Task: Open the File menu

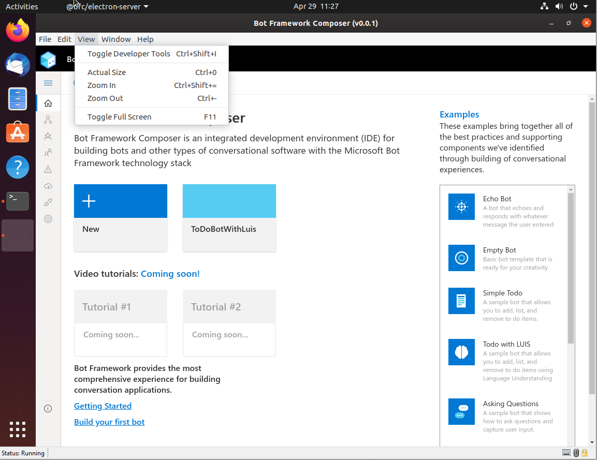Action: pyautogui.click(x=45, y=39)
